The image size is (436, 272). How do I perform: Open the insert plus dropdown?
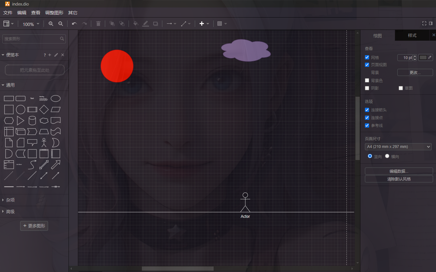pos(204,24)
